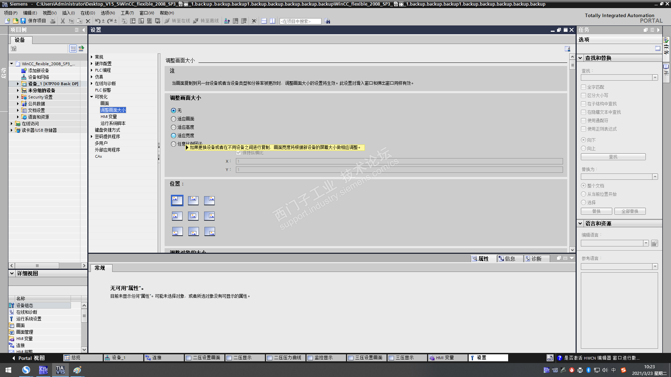Expand the 硬件配置 settings node
The height and width of the screenshot is (377, 671).
pyautogui.click(x=92, y=64)
